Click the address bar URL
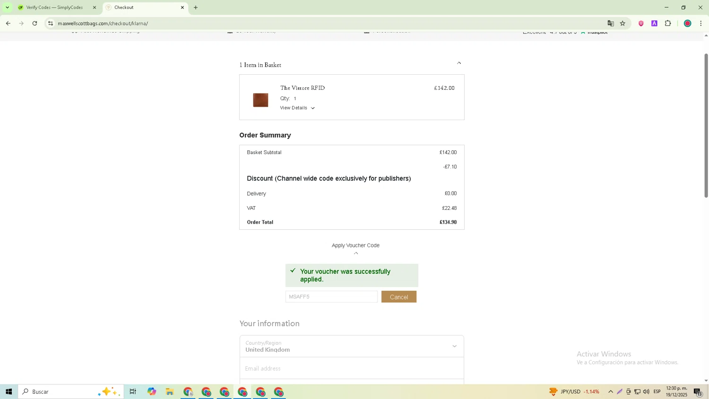The image size is (709, 399). [x=103, y=23]
